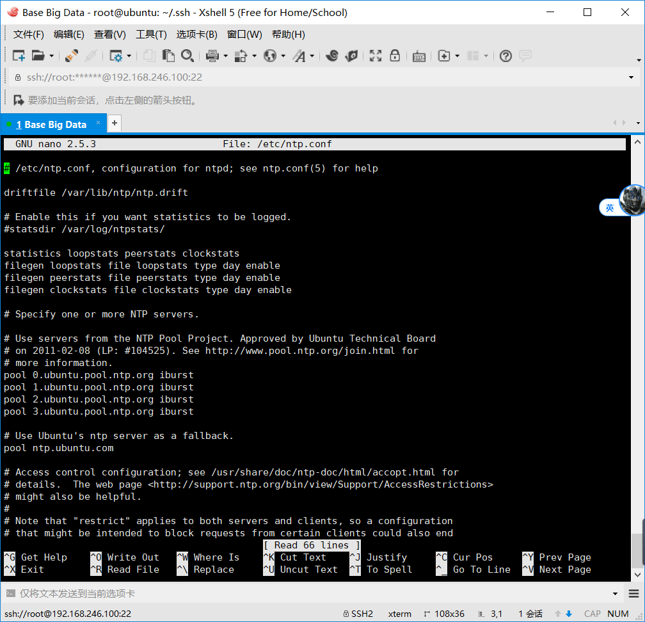Expand the new tab group dropdown arrow
The image size is (645, 622).
pyautogui.click(x=458, y=56)
